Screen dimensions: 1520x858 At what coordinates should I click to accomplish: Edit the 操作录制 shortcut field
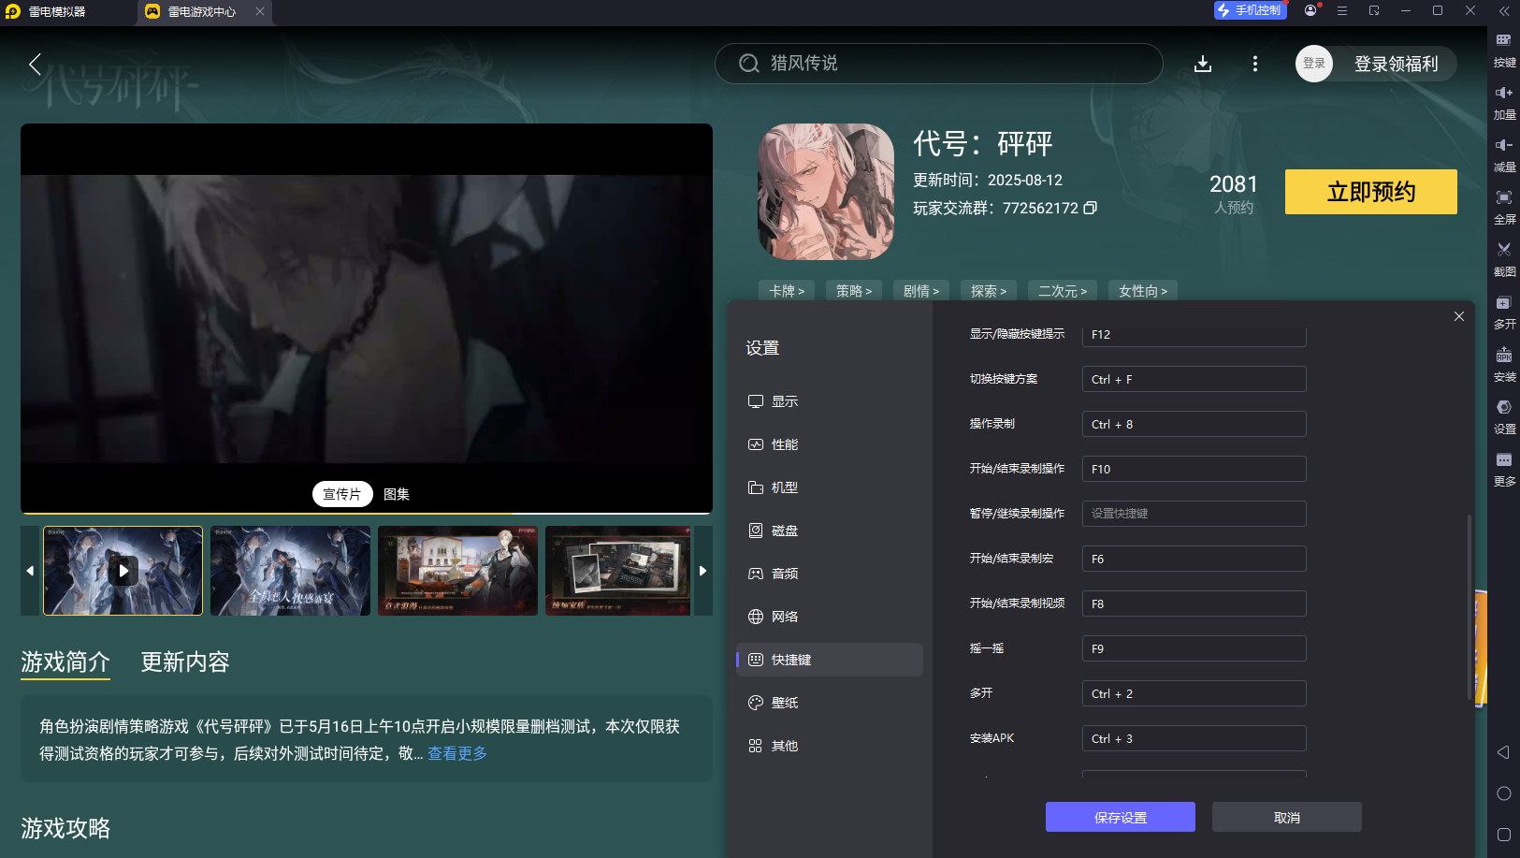point(1194,424)
